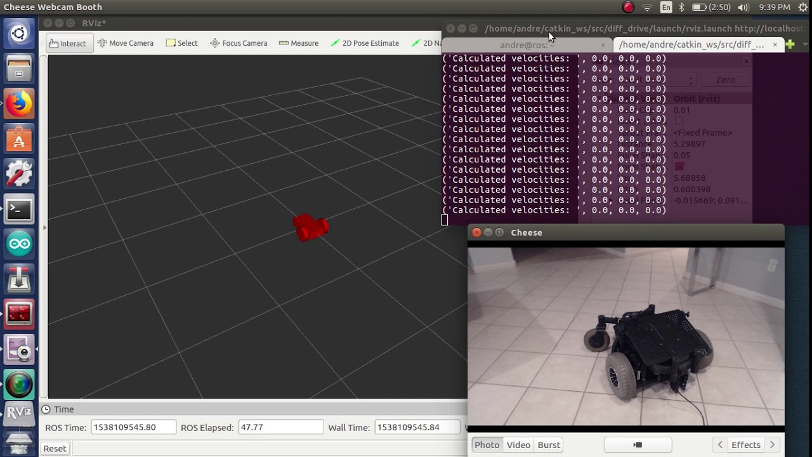
Task: Choose the 2D Pose Estimate tool
Action: coord(365,43)
